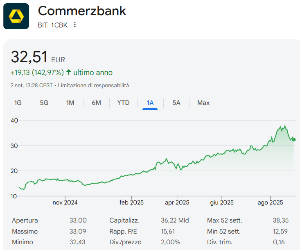This screenshot has height=250, width=300.
Task: Select the 5G time range tab
Action: (x=44, y=103)
